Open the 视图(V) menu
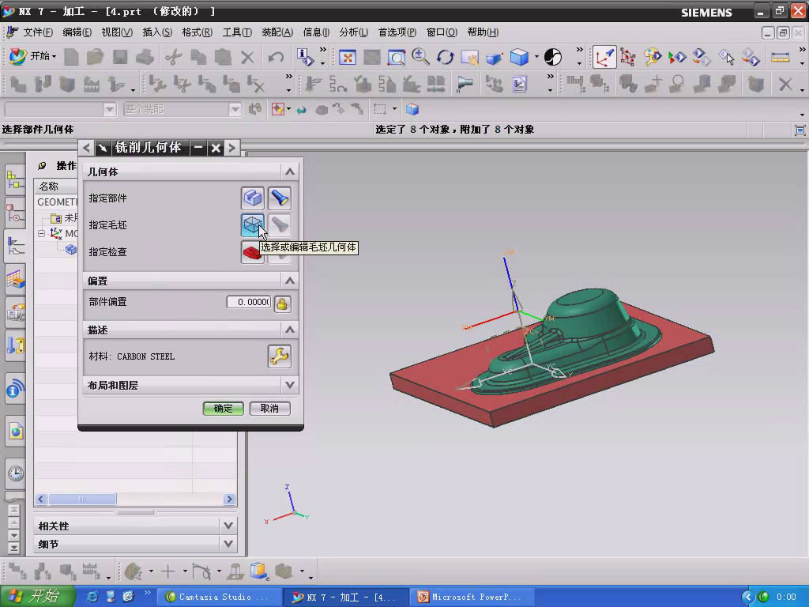 (117, 32)
